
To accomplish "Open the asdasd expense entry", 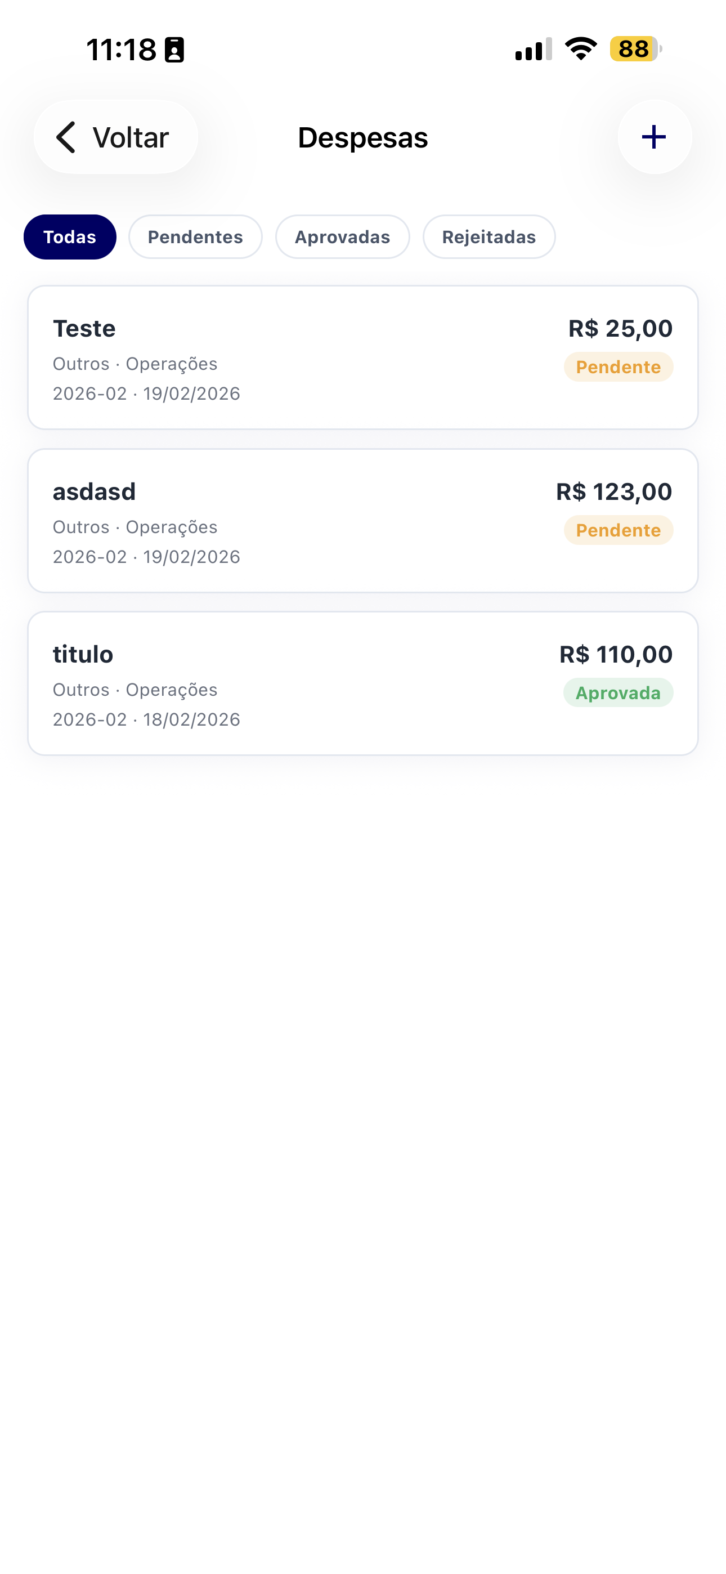I will click(x=306, y=521).
